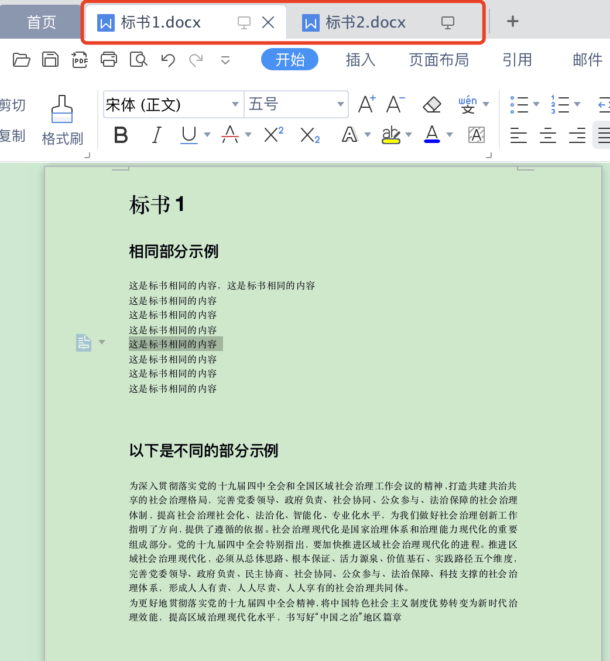Decrease font size with A- icon
Viewport: 610px width, 661px height.
point(395,104)
